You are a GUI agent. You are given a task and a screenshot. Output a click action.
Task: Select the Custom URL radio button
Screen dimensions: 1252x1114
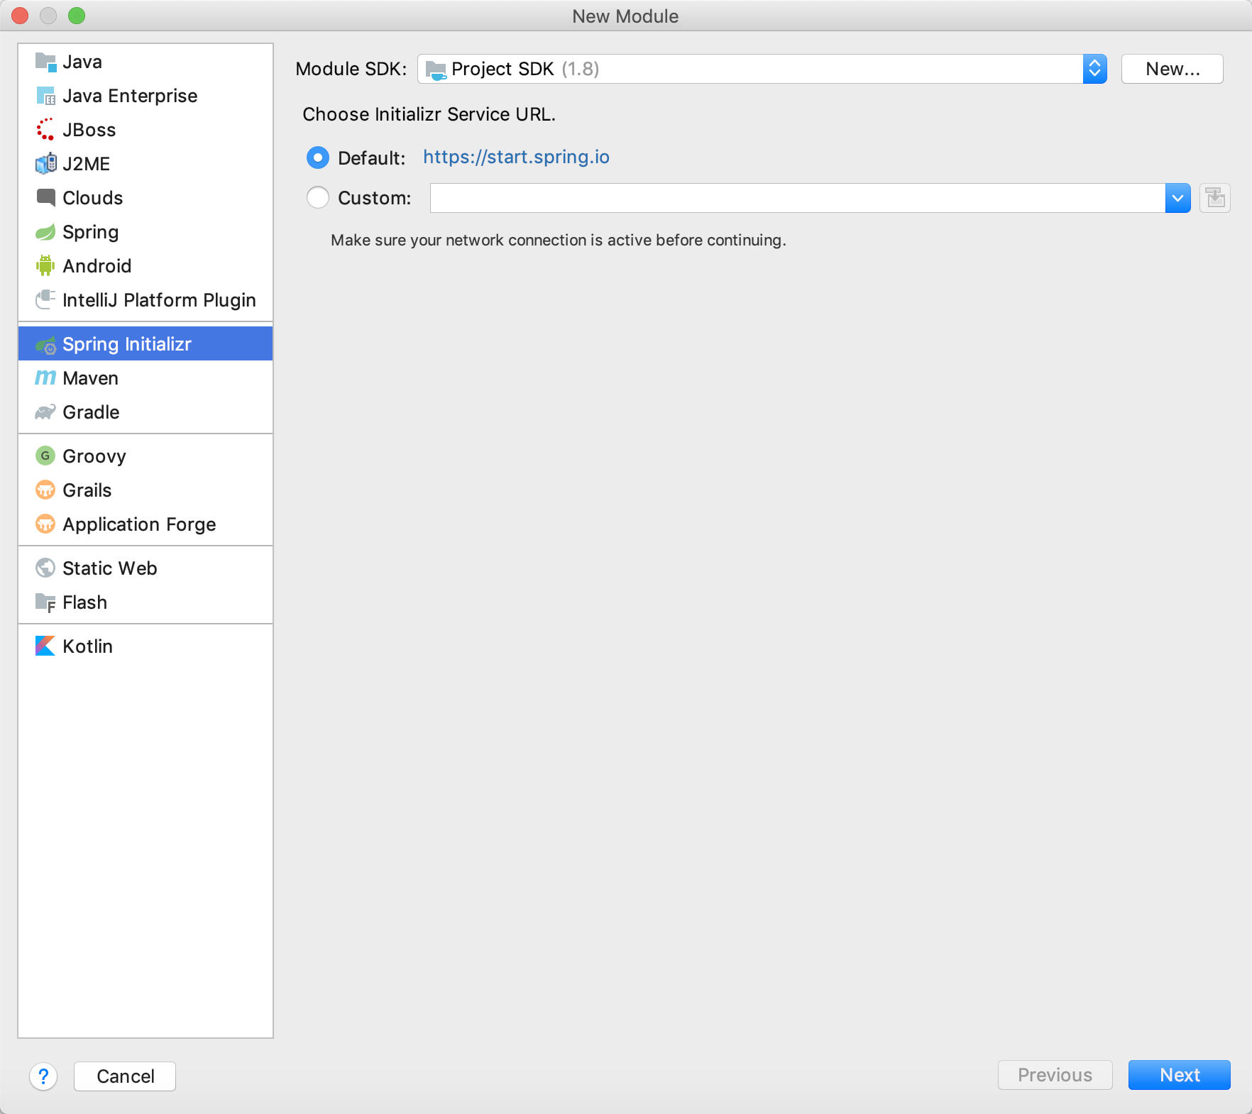click(x=318, y=197)
